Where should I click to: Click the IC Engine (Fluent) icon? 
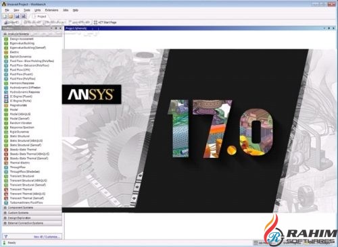(x=6, y=97)
